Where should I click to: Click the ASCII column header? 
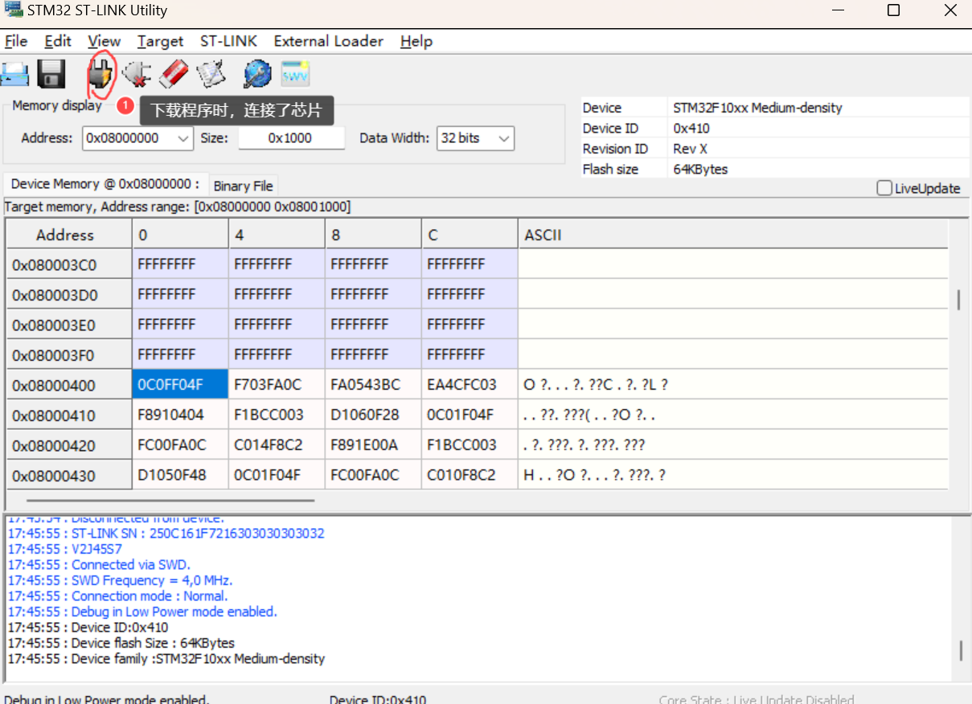tap(732, 235)
